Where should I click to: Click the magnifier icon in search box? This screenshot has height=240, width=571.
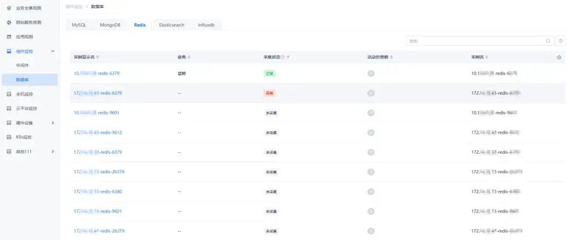548,41
